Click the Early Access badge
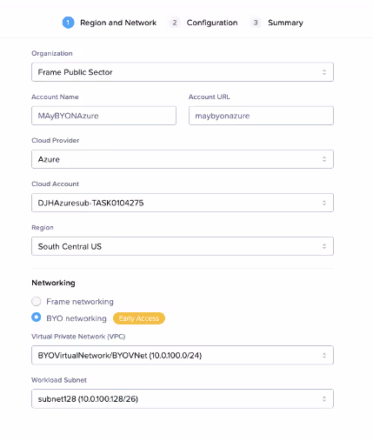Viewport: 373px width, 441px height. (139, 318)
